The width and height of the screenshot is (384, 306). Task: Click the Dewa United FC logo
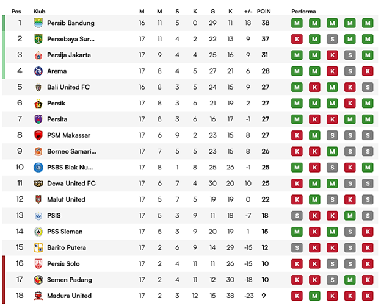click(x=38, y=183)
